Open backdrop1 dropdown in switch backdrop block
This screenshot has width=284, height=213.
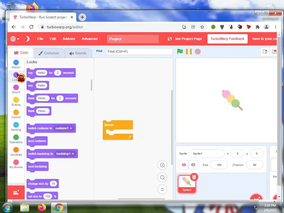pos(65,154)
